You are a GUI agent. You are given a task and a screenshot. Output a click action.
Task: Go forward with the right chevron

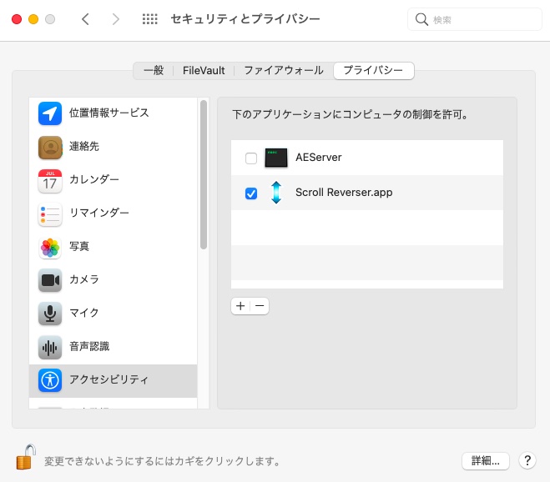116,19
